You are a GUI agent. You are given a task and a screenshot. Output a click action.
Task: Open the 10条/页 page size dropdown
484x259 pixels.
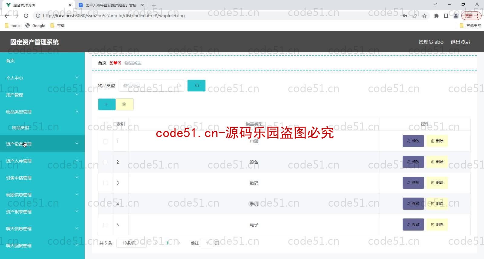132,243
